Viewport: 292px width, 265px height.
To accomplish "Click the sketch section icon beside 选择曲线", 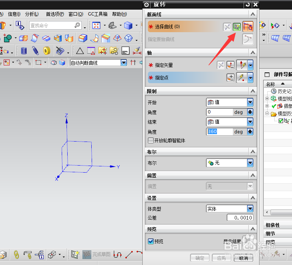I will tap(237, 27).
